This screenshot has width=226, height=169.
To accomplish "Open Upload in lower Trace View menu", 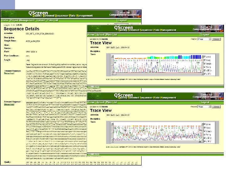I will point(100,102).
